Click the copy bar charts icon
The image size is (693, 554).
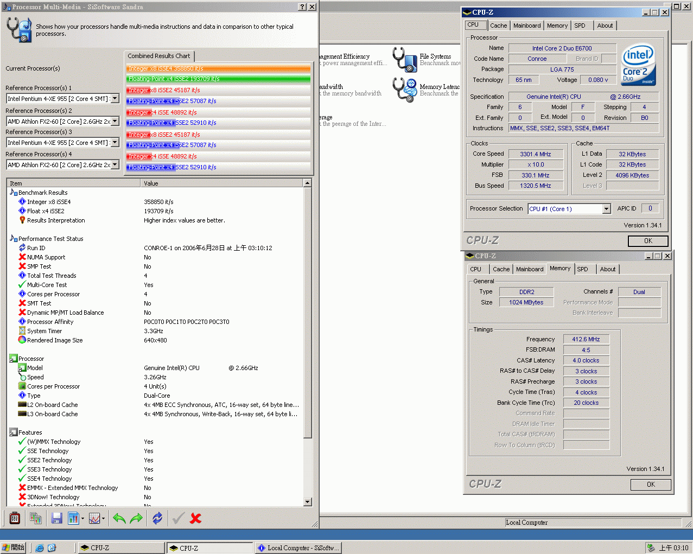click(x=36, y=518)
